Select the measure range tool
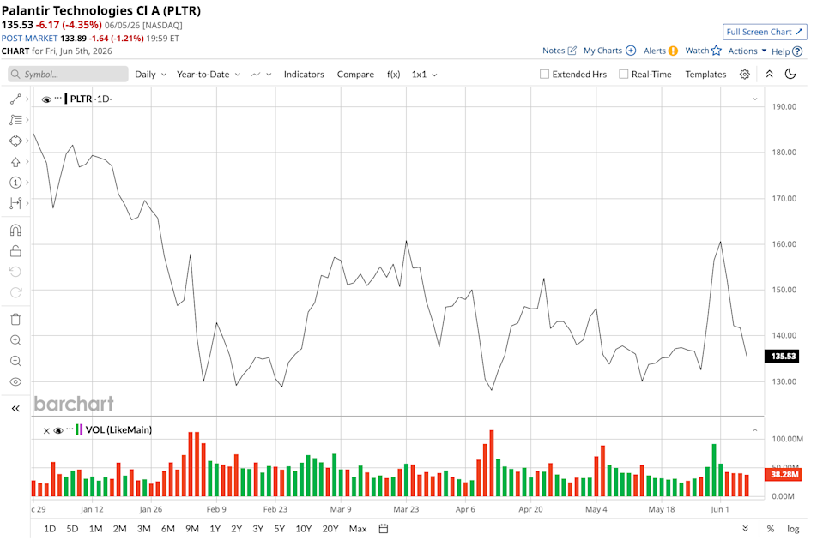The height and width of the screenshot is (546, 823). point(15,203)
